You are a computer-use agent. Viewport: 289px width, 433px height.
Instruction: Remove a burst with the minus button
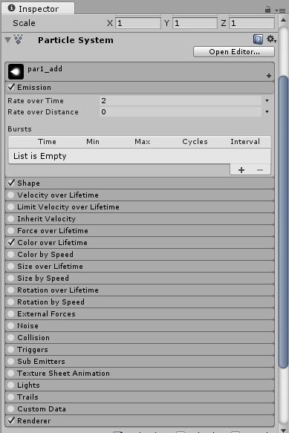point(260,170)
